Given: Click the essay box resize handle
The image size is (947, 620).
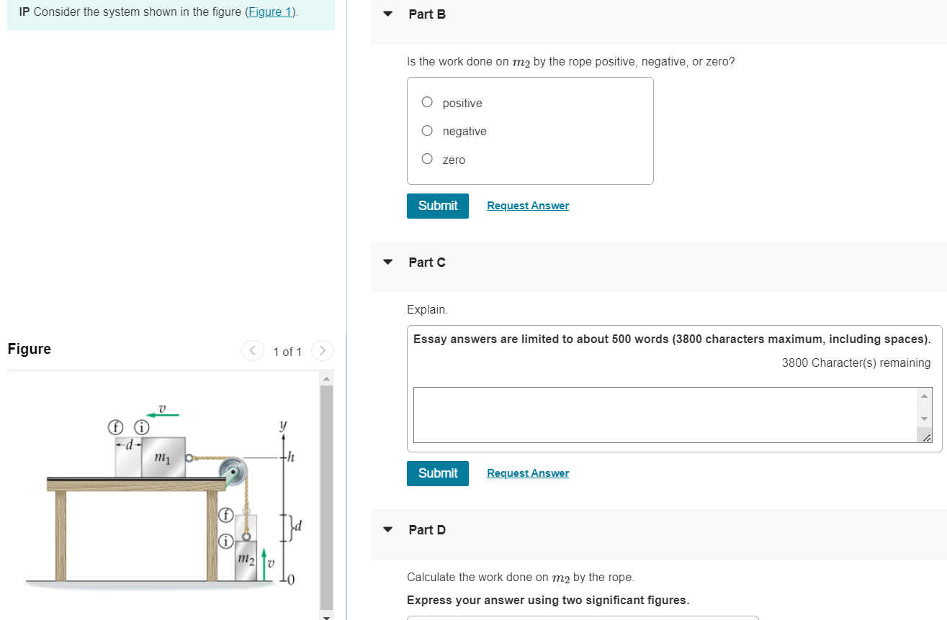Looking at the screenshot, I should 928,437.
